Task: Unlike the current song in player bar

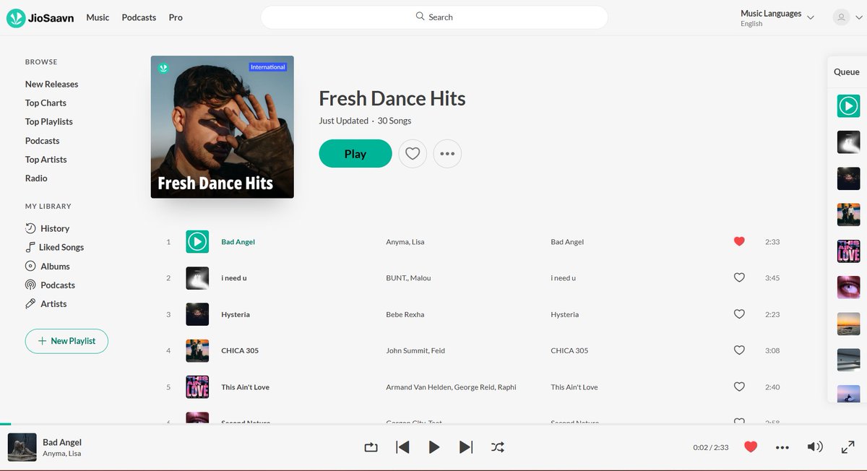Action: 751,446
